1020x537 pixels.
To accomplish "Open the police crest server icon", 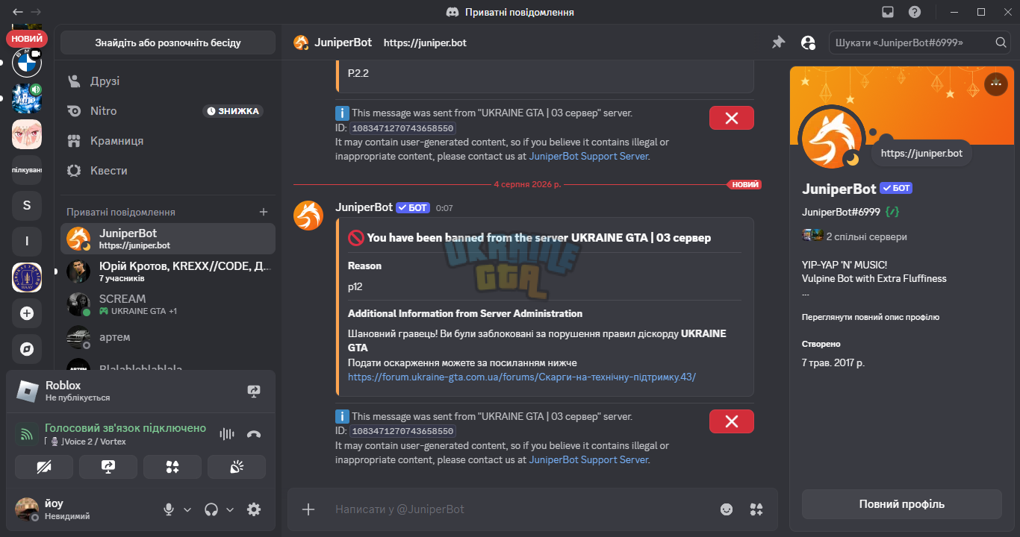I will pos(27,277).
